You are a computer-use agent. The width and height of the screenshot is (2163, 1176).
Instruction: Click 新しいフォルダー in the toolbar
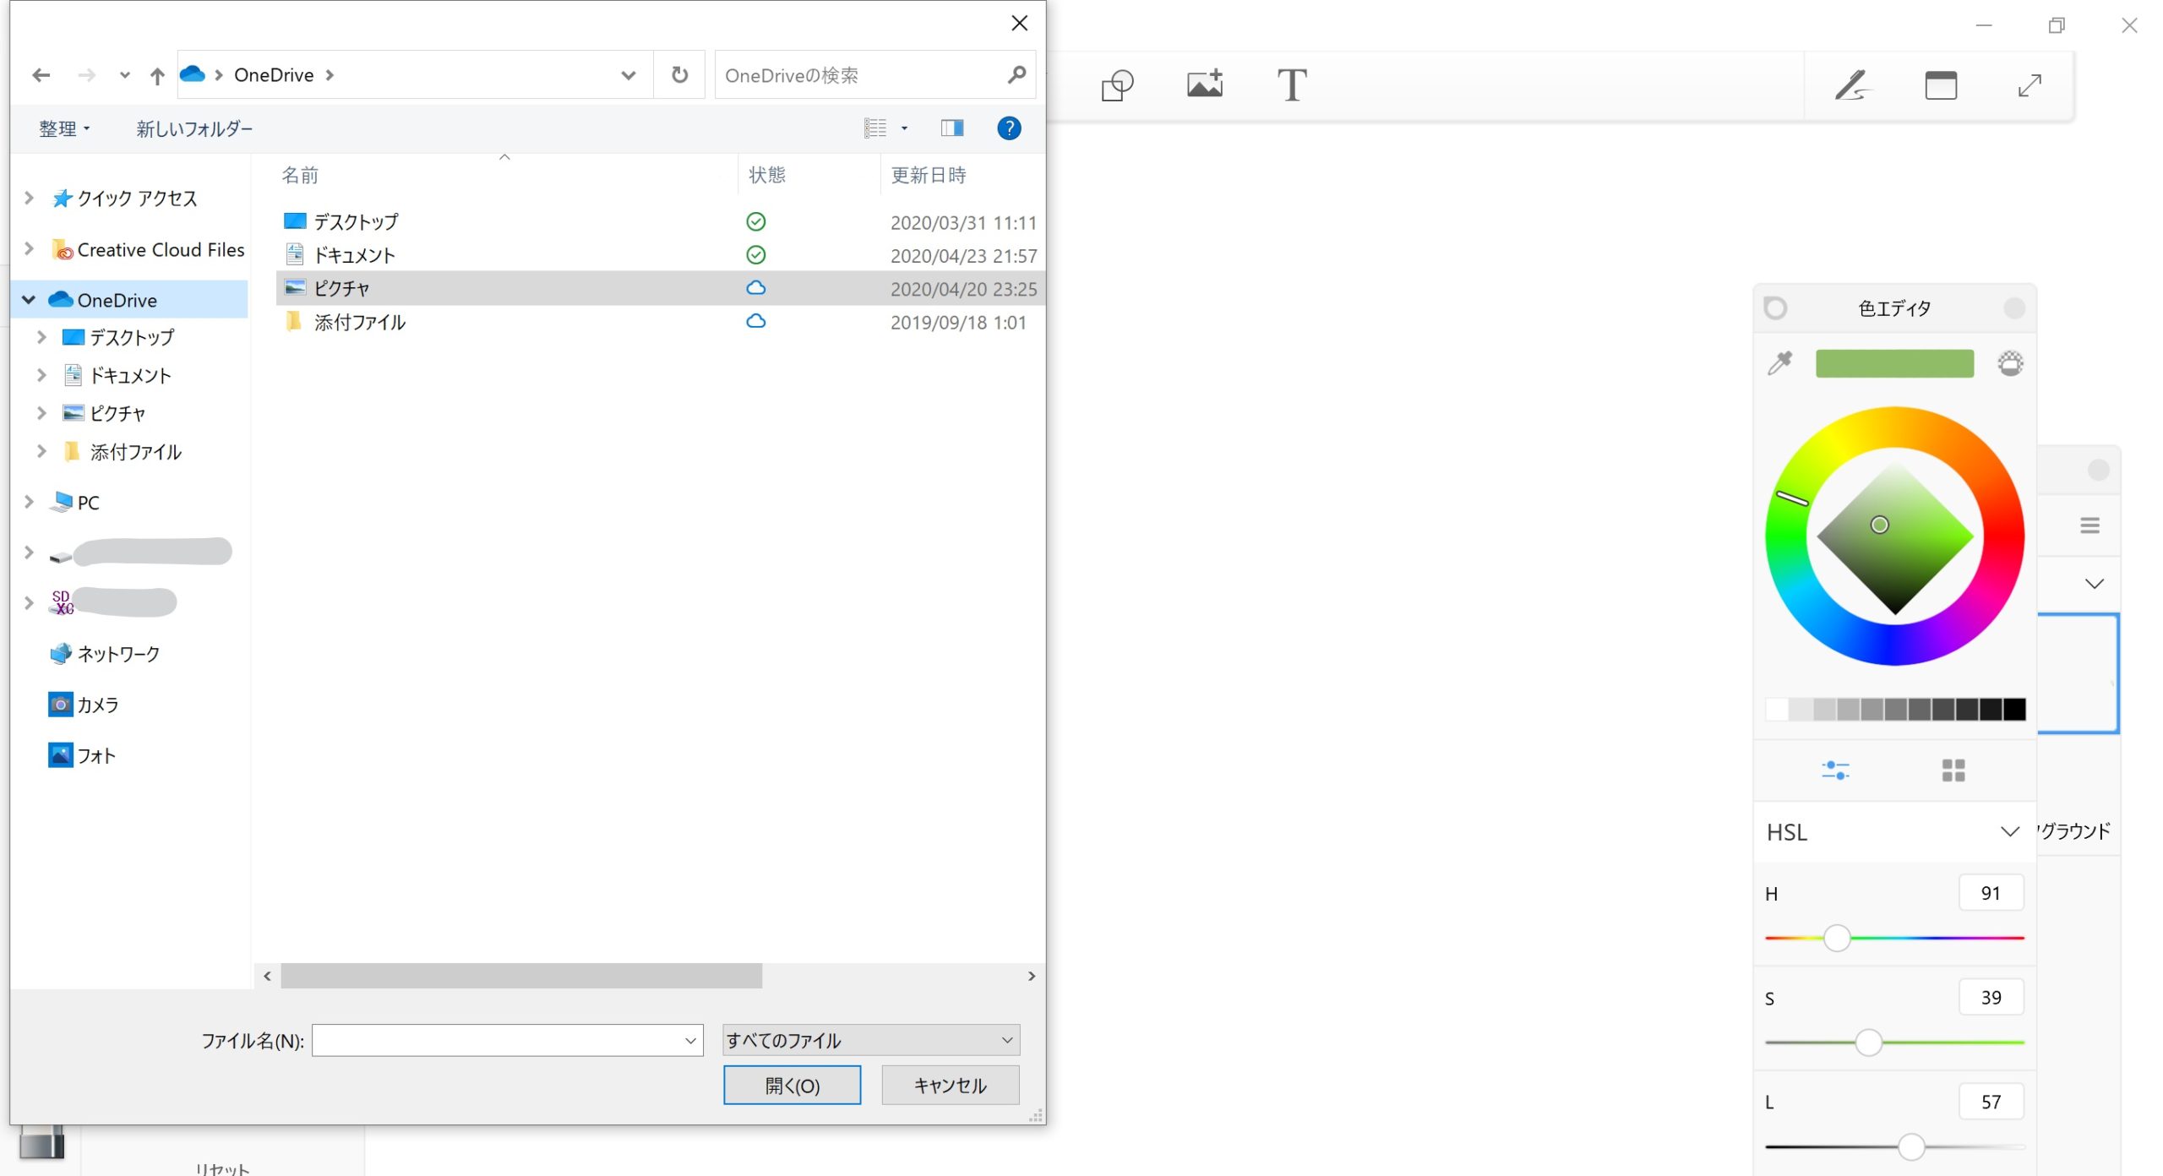pyautogui.click(x=194, y=128)
